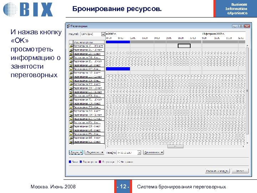Open the dropdown button right of the date field
Image resolution: width=257 pixels, height=193 pixels.
pyautogui.click(x=153, y=153)
